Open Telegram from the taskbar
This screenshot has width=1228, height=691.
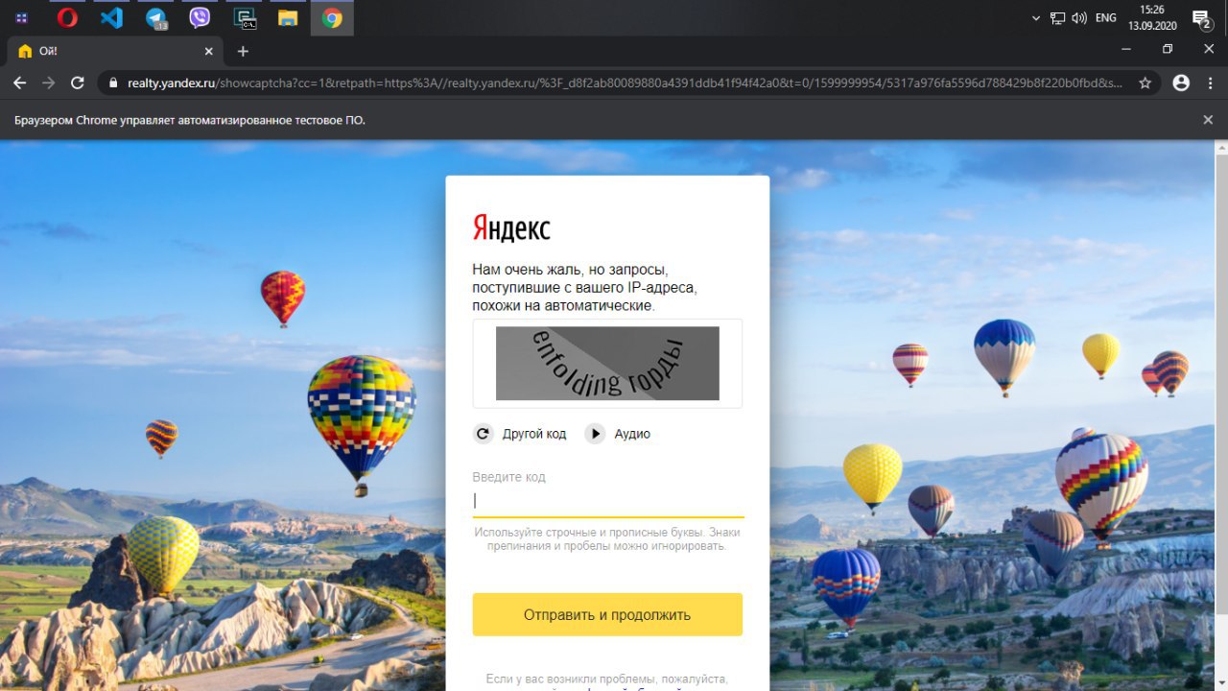click(156, 17)
